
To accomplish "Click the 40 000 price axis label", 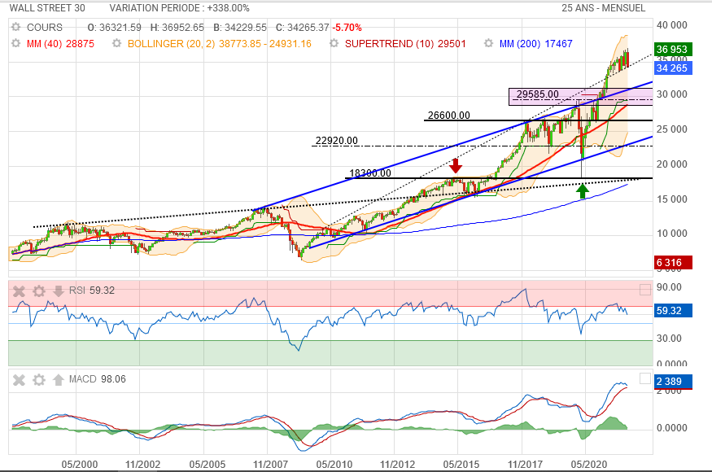I will coord(671,25).
